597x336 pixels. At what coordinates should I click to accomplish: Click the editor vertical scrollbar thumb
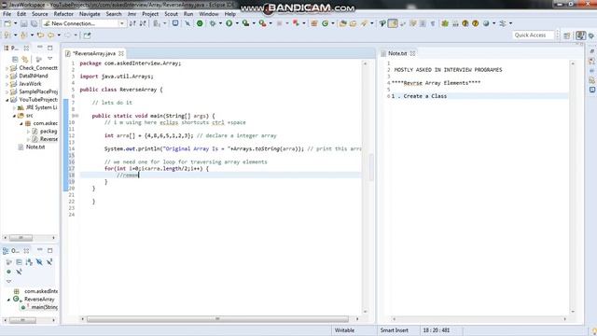[371, 167]
